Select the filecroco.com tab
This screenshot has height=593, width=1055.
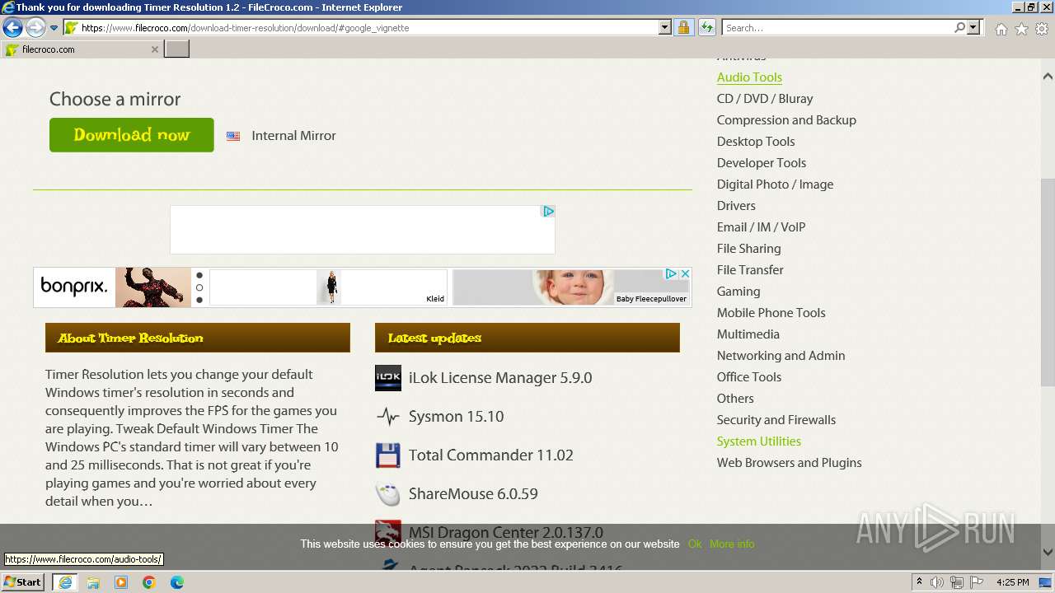(81, 49)
